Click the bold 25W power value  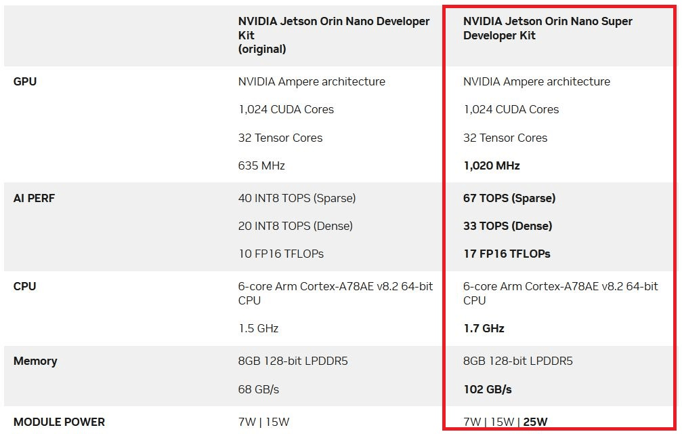[x=536, y=422]
